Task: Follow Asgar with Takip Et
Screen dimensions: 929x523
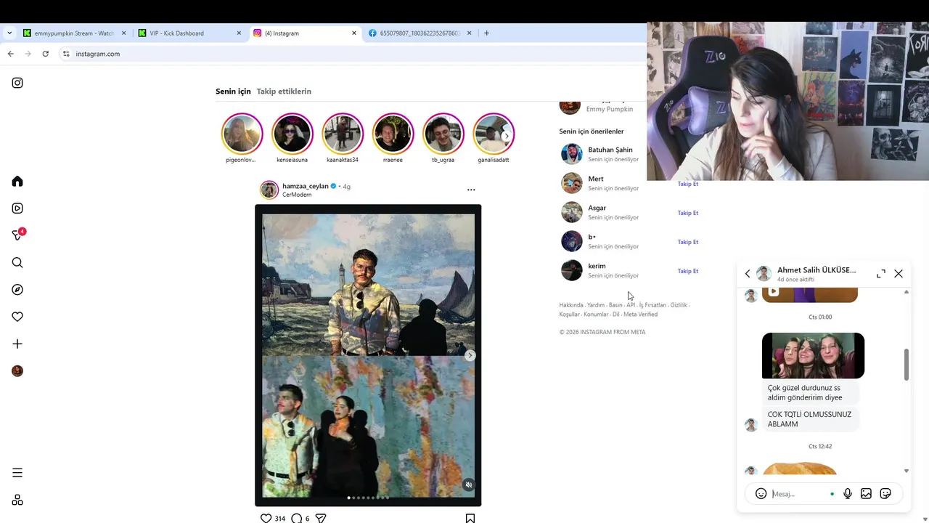Action: [687, 213]
